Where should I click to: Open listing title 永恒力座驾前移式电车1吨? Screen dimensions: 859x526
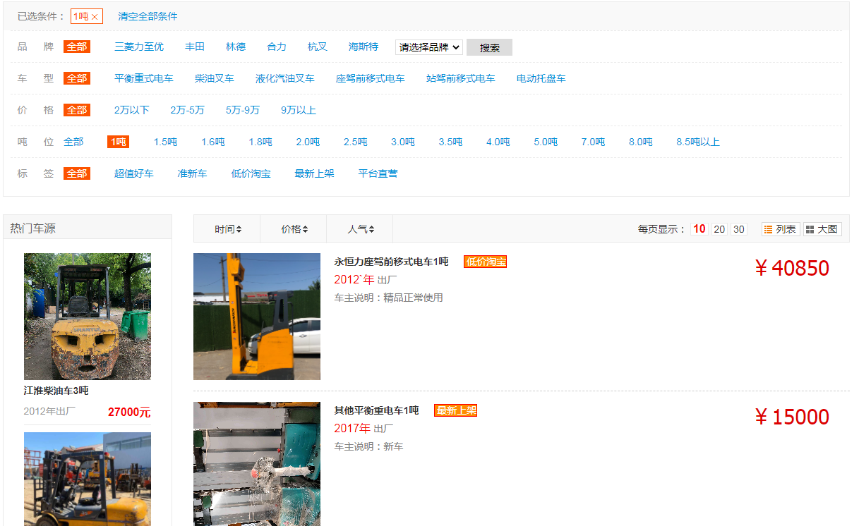pyautogui.click(x=391, y=262)
